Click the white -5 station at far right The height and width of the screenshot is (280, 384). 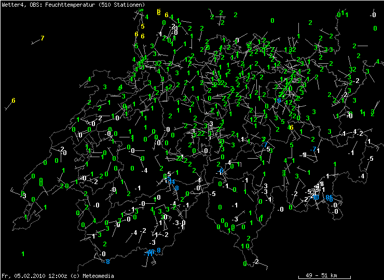[x=371, y=159]
